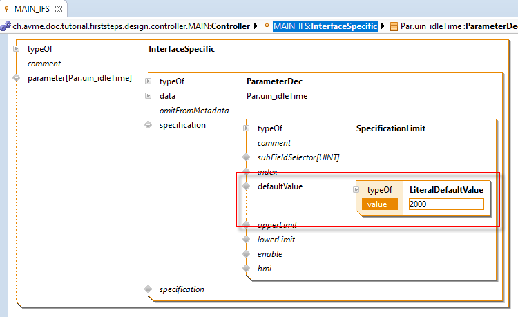Close the MAIN_IFS editor tab
Screen dimensions: 518x317
click(x=58, y=9)
